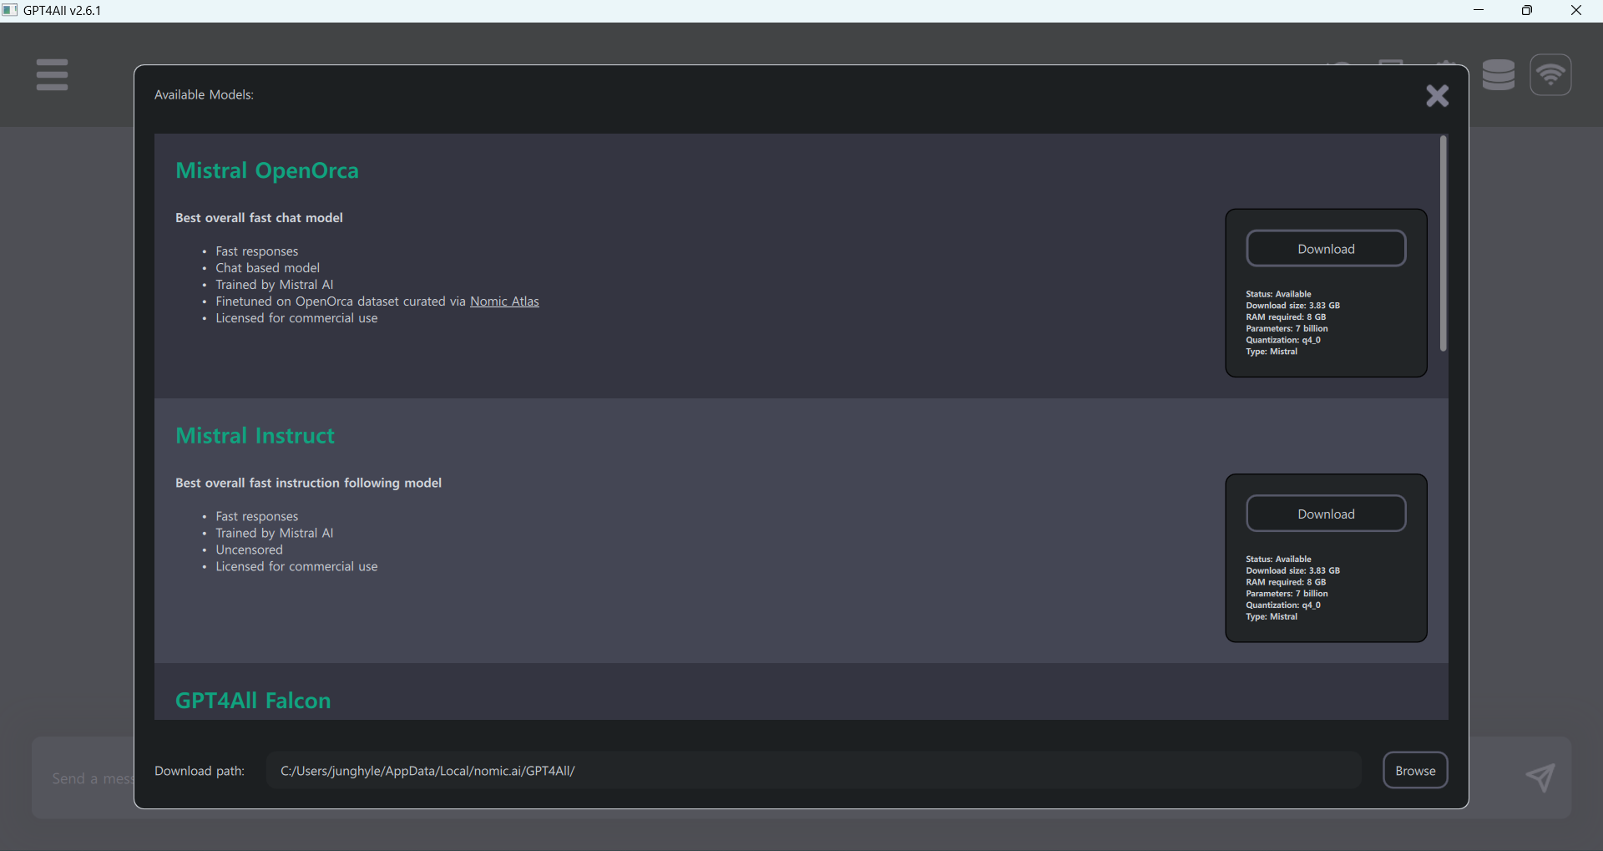The height and width of the screenshot is (851, 1603).
Task: Select the Mistral OpenOrca heading
Action: click(x=267, y=170)
